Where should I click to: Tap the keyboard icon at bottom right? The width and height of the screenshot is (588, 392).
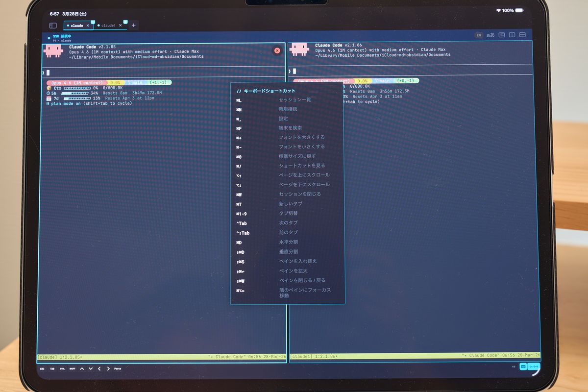point(523,367)
